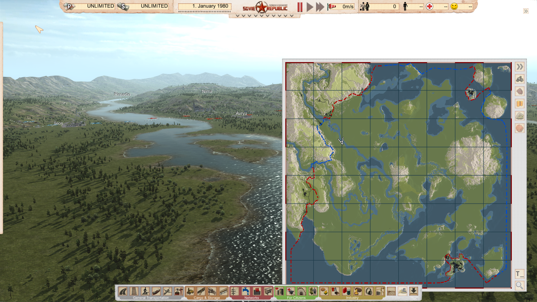This screenshot has height=302, width=537.
Task: Click the map magnifier zoom button
Action: (519, 286)
